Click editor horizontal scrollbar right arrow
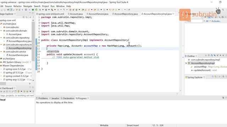 pos(177,93)
